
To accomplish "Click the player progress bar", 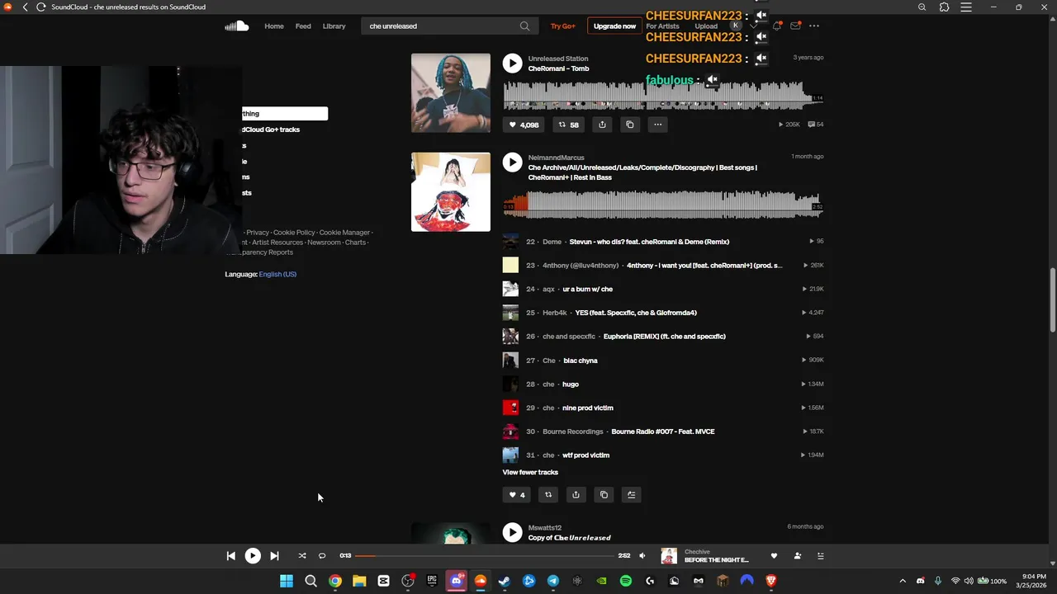I will [486, 556].
